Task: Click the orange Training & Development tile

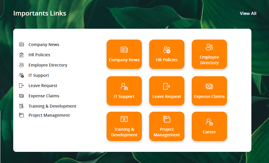Action: (x=124, y=126)
